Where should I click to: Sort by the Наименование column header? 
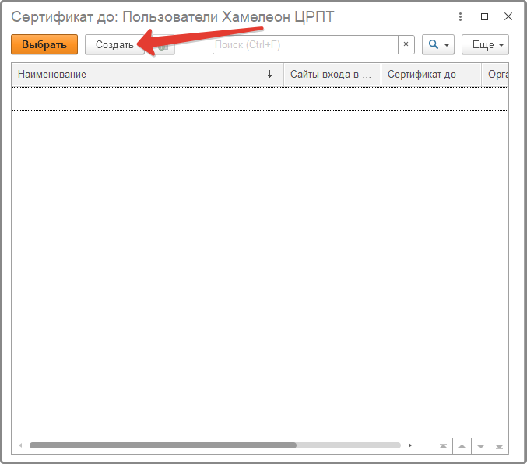(x=148, y=74)
